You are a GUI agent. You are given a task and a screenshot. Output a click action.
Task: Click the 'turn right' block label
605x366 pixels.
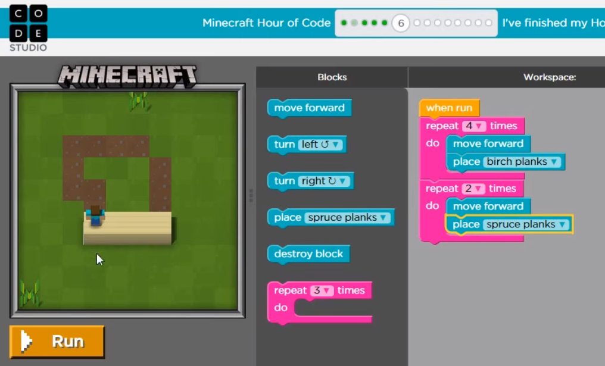click(x=285, y=181)
